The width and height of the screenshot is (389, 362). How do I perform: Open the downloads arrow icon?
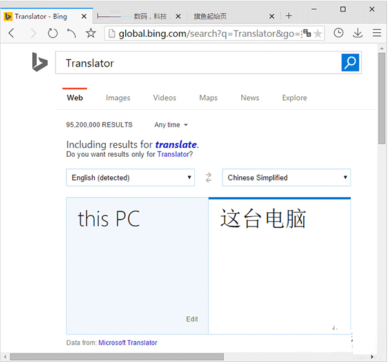pyautogui.click(x=357, y=33)
